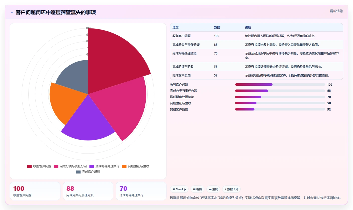The height and width of the screenshot is (210, 353).
Task: Select the gray 完成客户反馈 chart segment
Action: tap(75, 77)
